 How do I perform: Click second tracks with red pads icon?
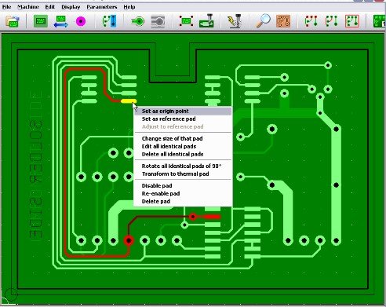(x=332, y=21)
